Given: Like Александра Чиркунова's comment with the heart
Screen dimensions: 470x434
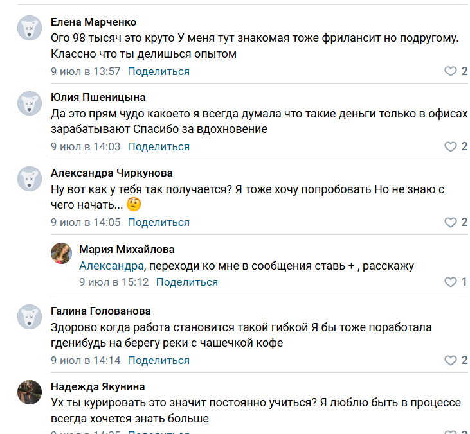Looking at the screenshot, I should pyautogui.click(x=451, y=223).
